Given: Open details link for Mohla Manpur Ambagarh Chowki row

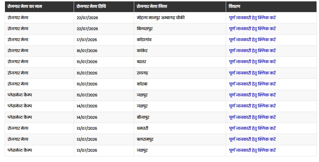Looking at the screenshot, I should (x=252, y=18).
